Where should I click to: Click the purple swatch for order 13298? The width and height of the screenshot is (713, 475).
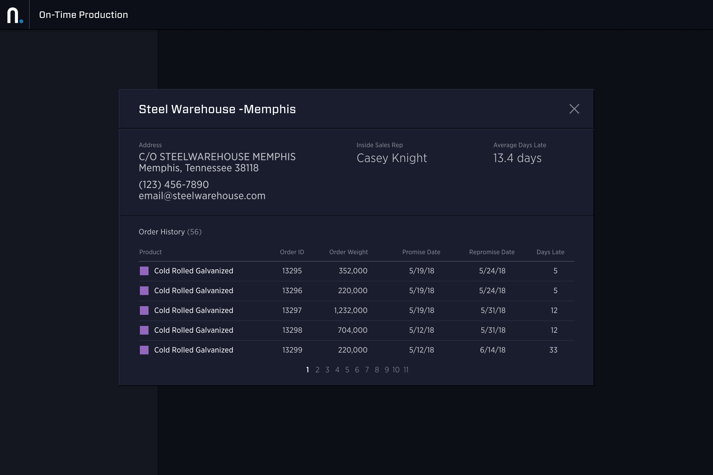(x=144, y=330)
